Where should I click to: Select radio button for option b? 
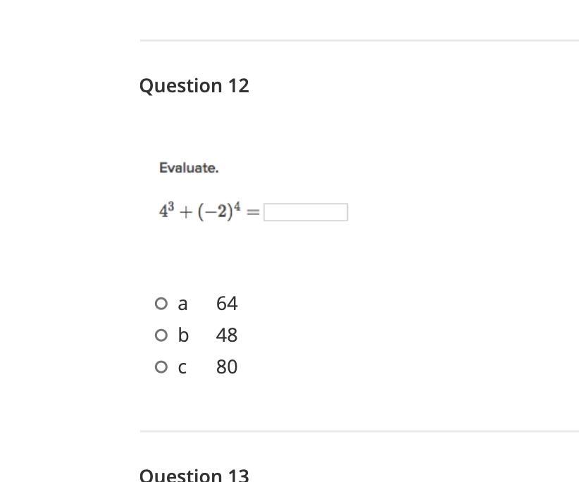click(161, 335)
